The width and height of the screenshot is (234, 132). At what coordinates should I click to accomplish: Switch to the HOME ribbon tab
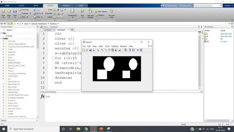coord(7,6)
